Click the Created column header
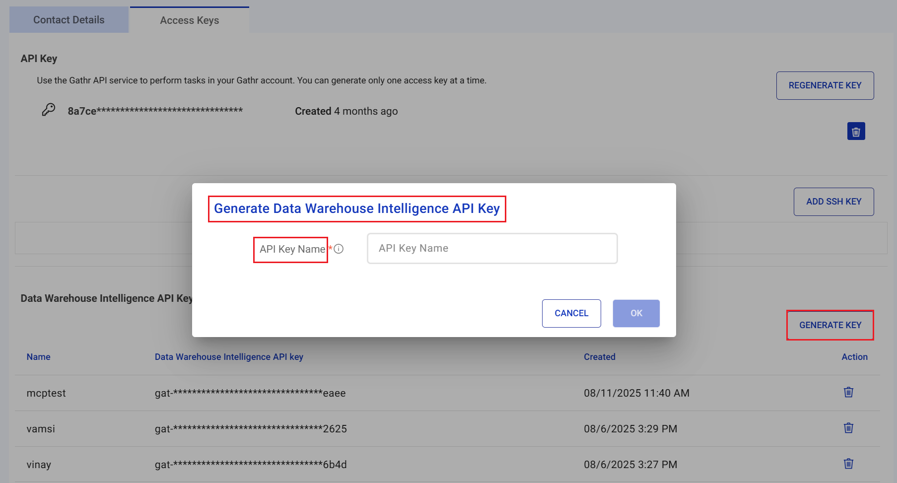Viewport: 897px width, 483px height. point(599,357)
